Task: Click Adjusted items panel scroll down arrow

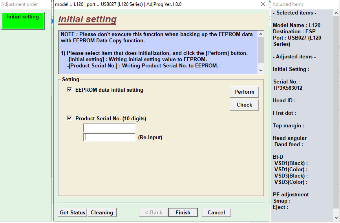Action: 336,218
